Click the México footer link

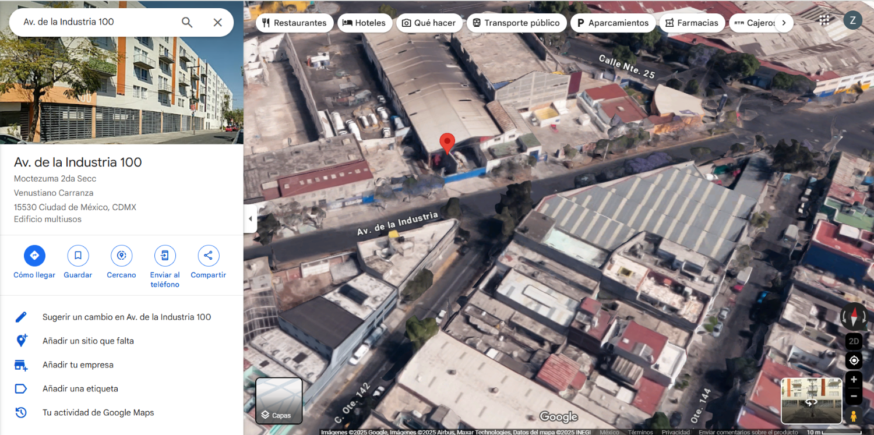click(609, 432)
